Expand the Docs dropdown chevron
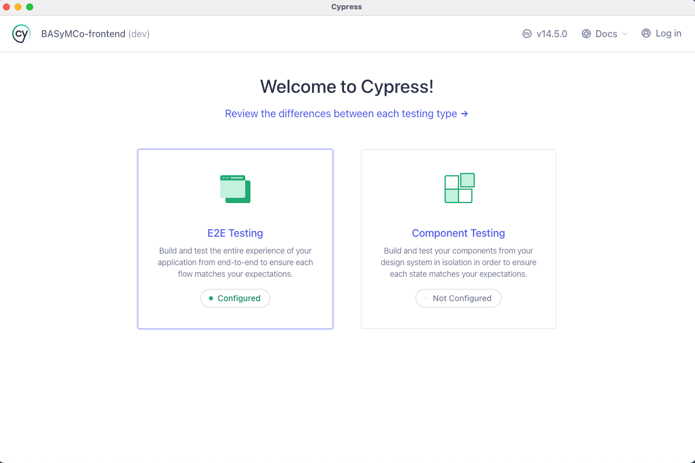Image resolution: width=695 pixels, height=463 pixels. tap(625, 34)
